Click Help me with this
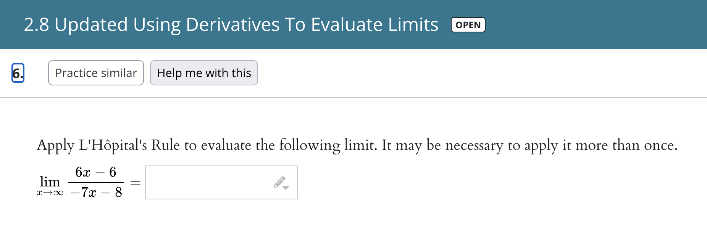 click(x=204, y=72)
